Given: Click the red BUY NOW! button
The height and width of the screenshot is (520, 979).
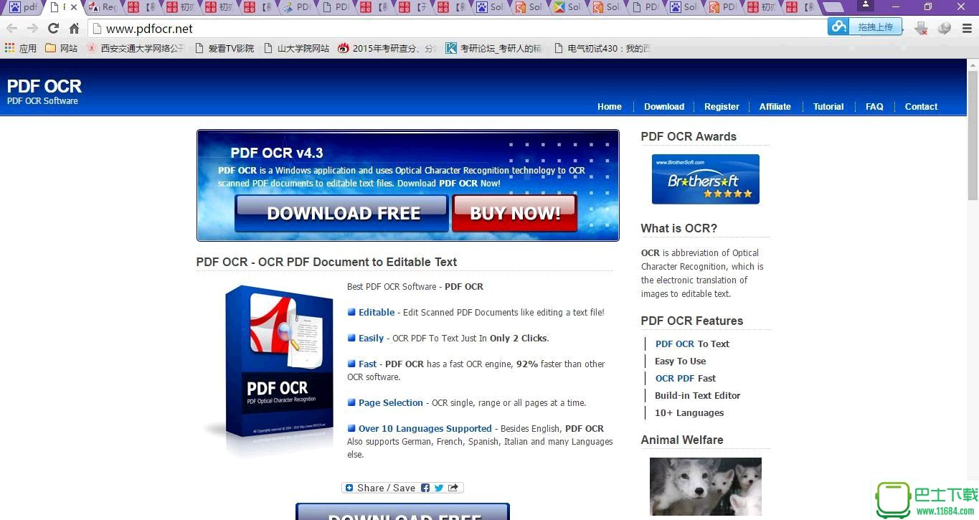Looking at the screenshot, I should pyautogui.click(x=514, y=213).
